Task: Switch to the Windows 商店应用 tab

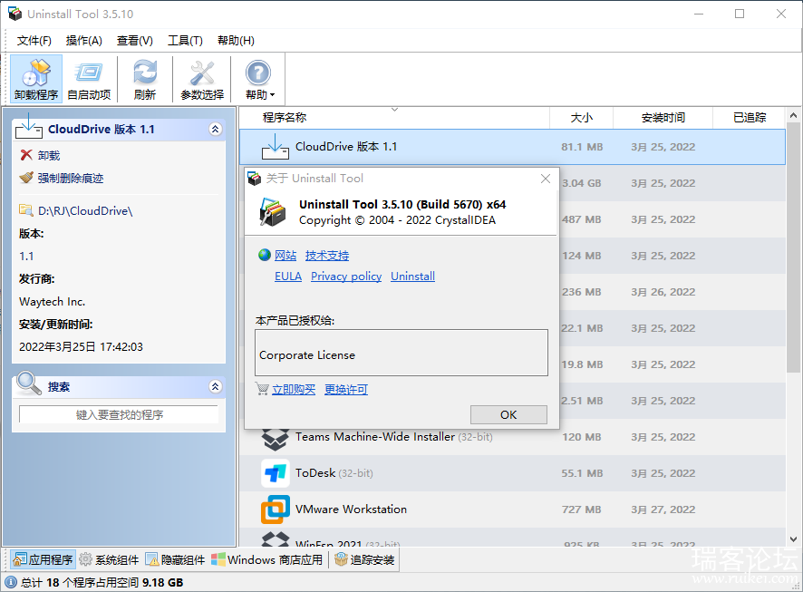Action: coord(266,559)
